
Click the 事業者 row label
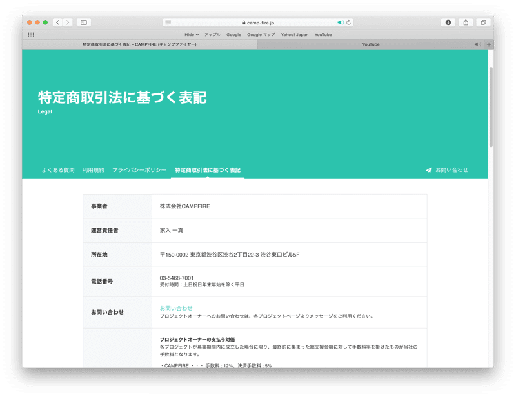coord(99,206)
